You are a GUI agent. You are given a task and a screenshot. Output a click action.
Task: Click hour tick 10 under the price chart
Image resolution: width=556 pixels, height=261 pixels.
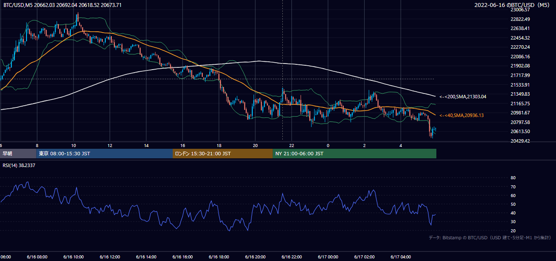pos(73,146)
